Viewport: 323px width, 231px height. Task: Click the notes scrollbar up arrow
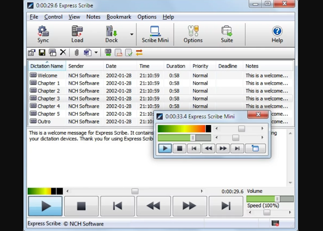pyautogui.click(x=290, y=133)
